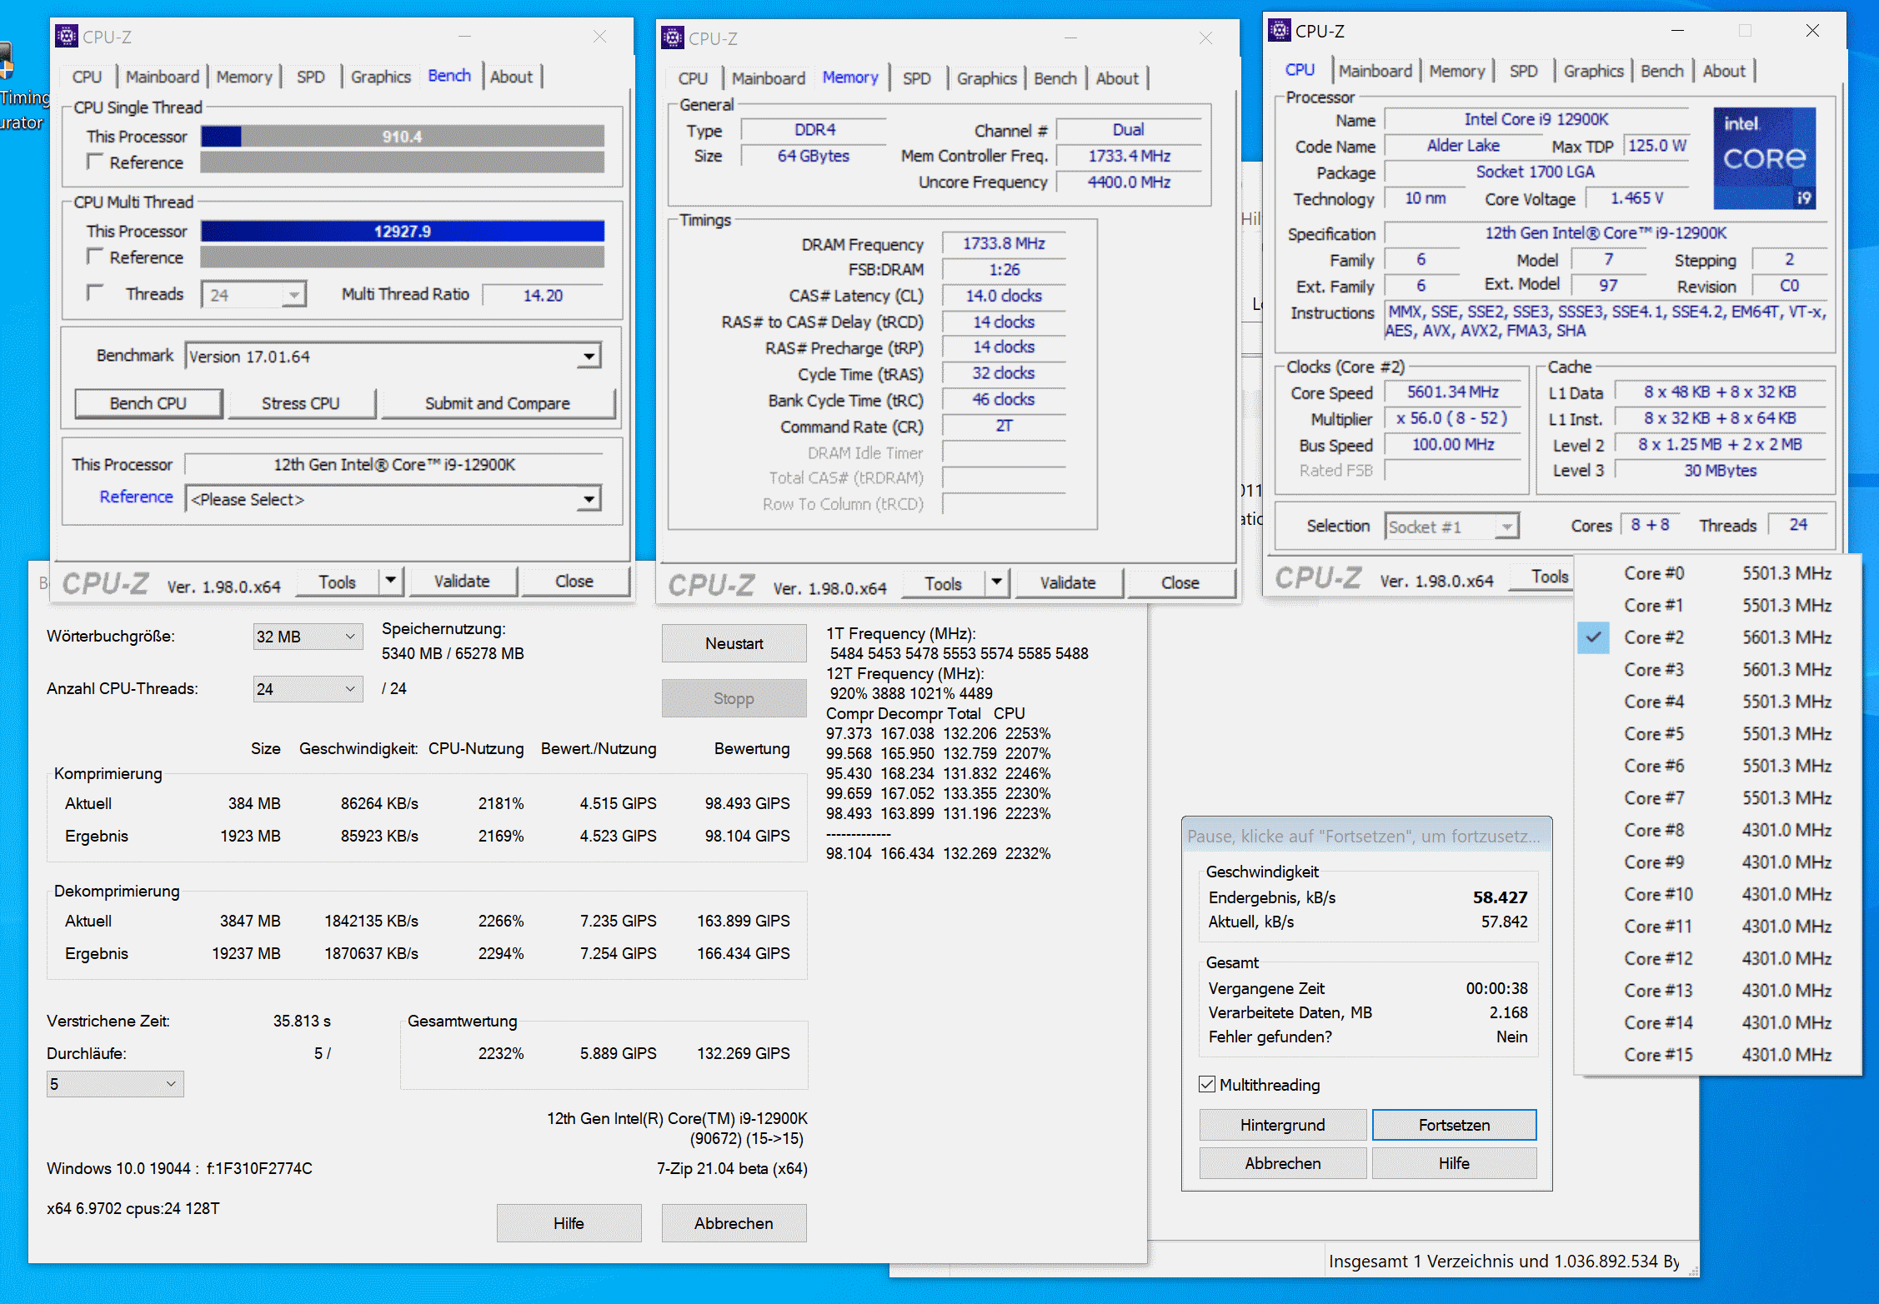Click the CAS# Latency 14.0 clocks value

[x=1004, y=296]
